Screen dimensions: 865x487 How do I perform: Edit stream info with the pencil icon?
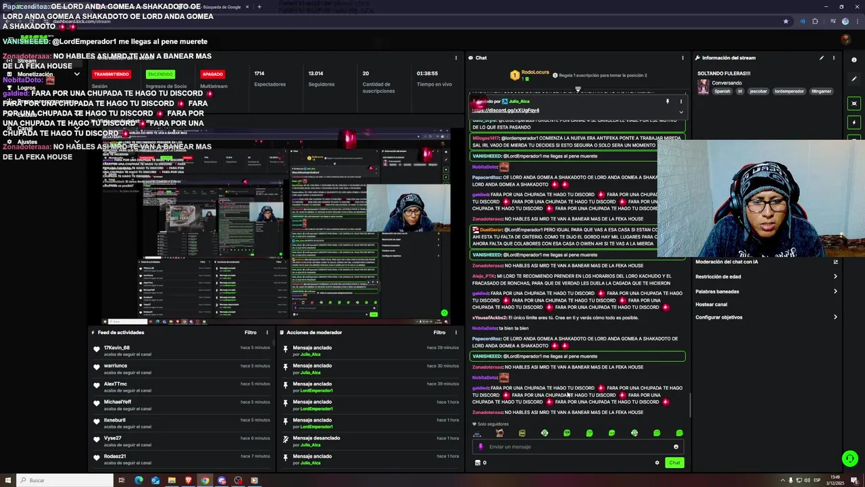click(822, 57)
